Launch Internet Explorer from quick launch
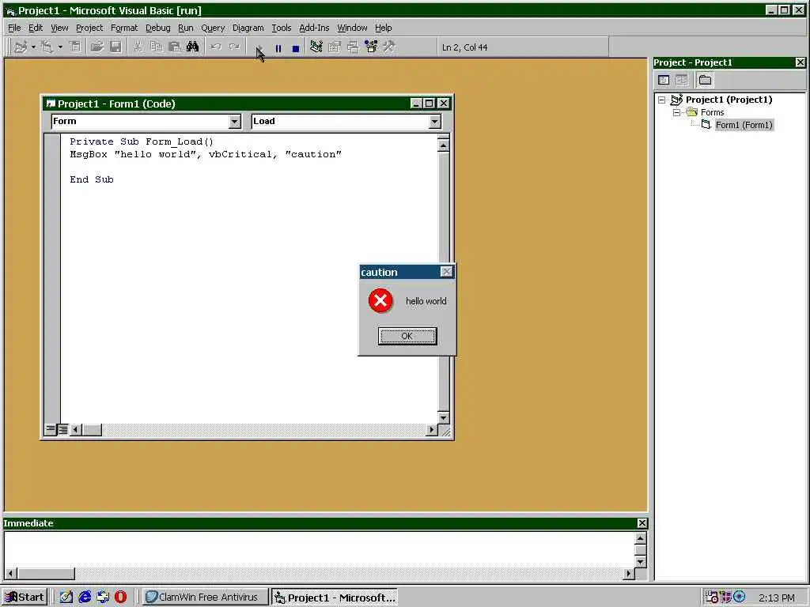Screen dimensions: 810x607 coord(85,598)
